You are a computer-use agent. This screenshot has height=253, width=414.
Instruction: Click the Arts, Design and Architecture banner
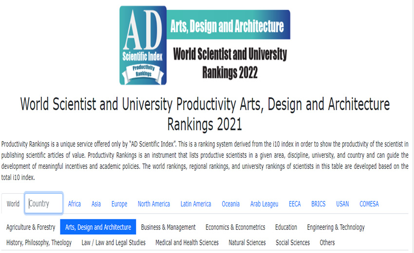click(227, 26)
